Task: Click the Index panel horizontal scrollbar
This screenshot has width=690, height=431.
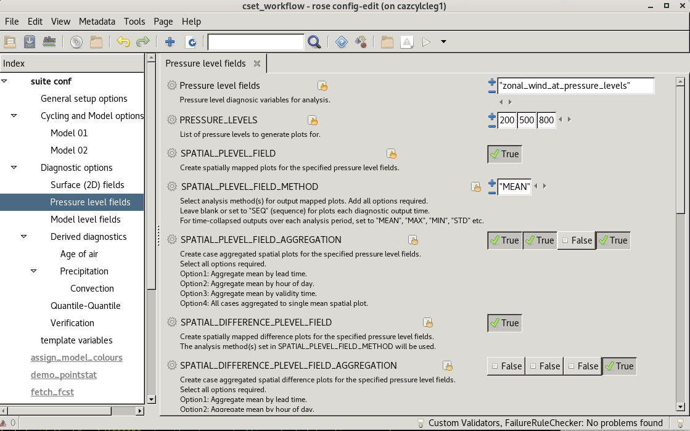Action: (59, 411)
